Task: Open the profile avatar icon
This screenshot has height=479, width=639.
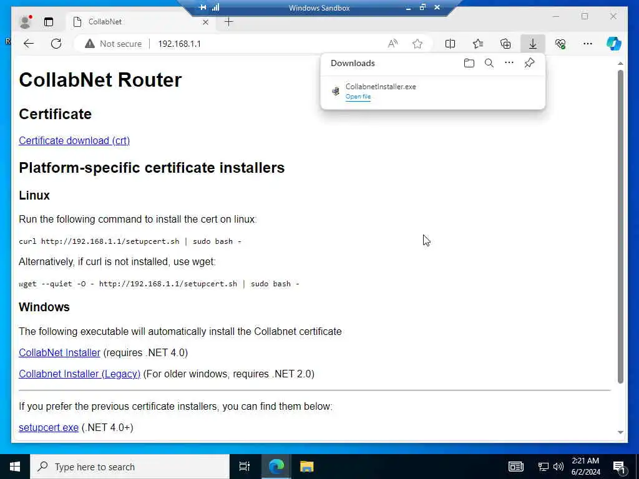Action: pyautogui.click(x=25, y=22)
